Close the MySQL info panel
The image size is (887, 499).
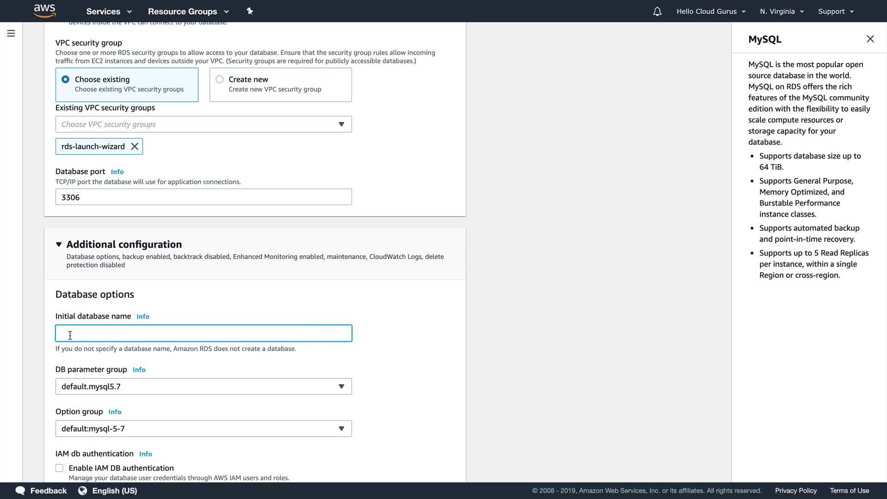870,39
